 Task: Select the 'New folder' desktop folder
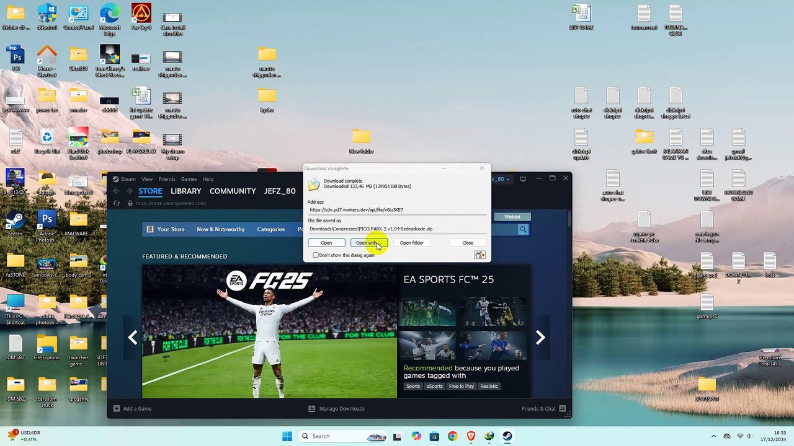coord(361,142)
